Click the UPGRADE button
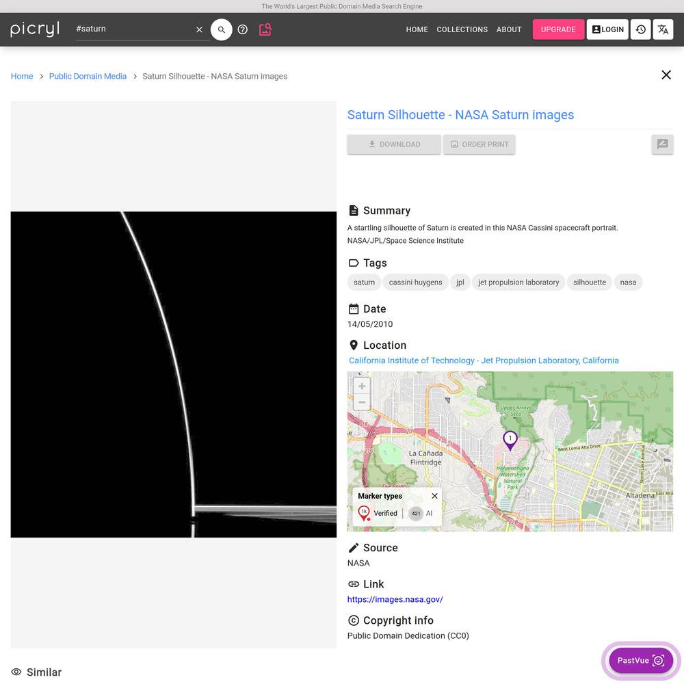This screenshot has height=684, width=684. 558,29
